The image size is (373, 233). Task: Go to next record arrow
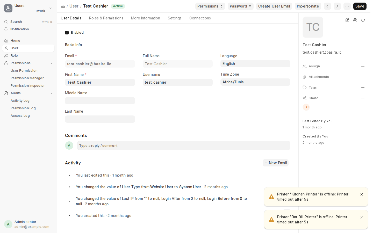337,6
